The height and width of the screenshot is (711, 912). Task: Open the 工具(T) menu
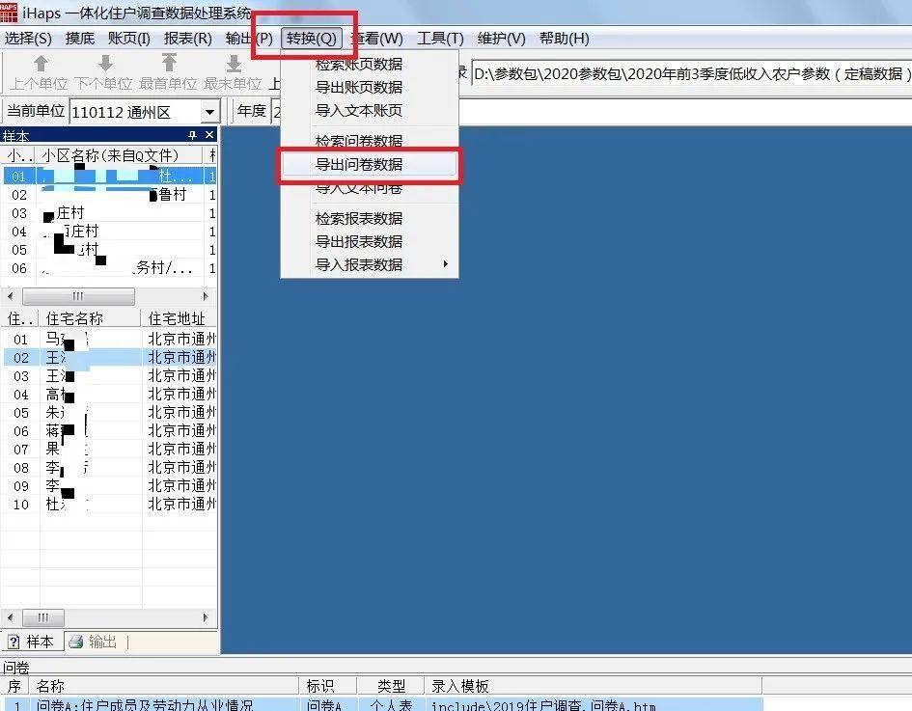pyautogui.click(x=440, y=39)
